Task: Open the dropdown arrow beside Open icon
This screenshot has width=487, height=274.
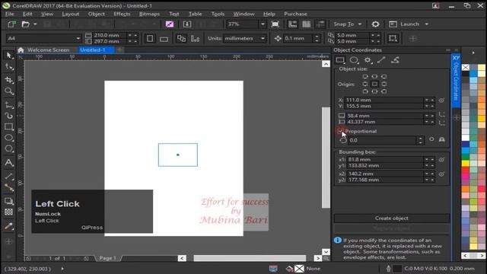Action: click(x=35, y=24)
